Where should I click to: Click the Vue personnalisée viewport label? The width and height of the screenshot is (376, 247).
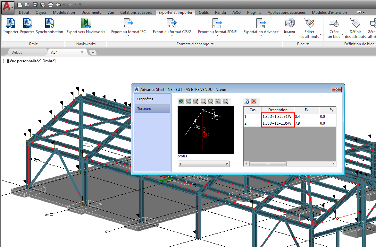25,61
